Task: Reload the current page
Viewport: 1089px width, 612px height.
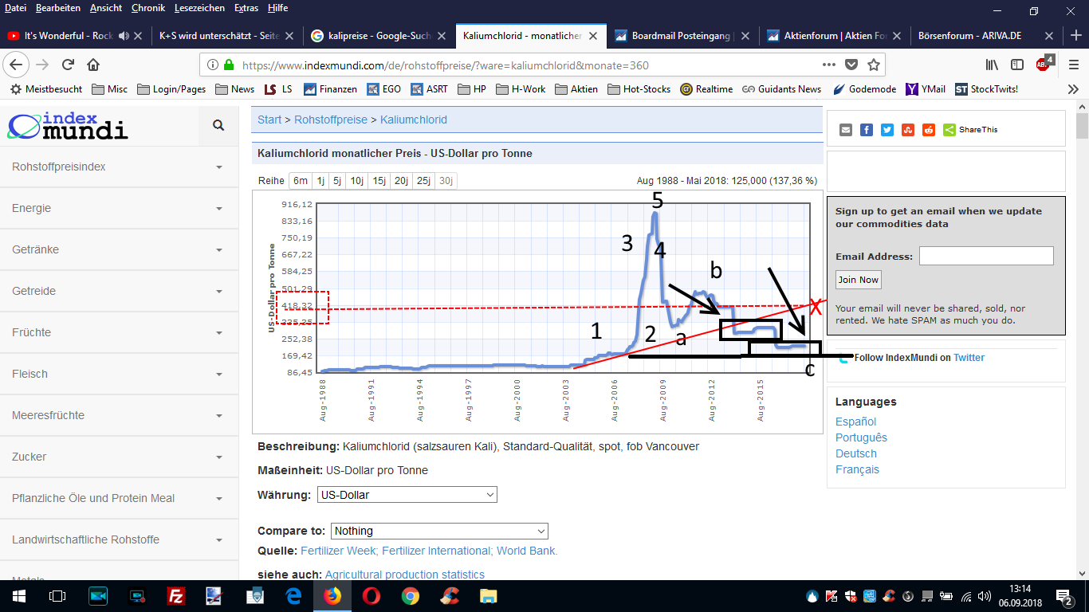Action: [x=68, y=65]
